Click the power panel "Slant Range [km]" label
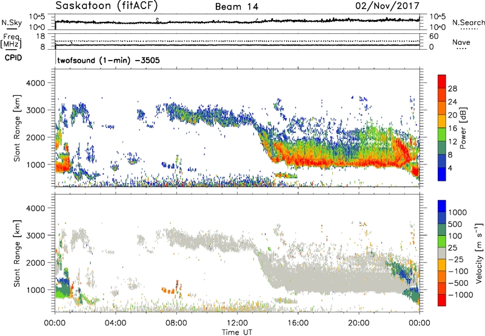The image size is (485, 336). pos(18,128)
